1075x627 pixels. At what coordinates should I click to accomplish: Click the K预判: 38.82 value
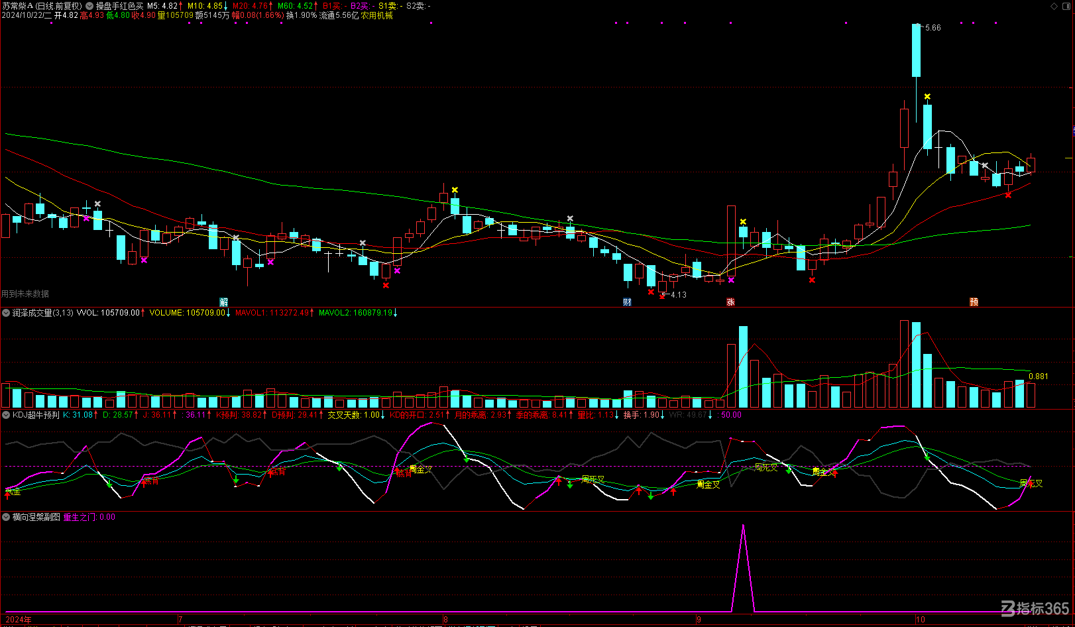pyautogui.click(x=239, y=415)
